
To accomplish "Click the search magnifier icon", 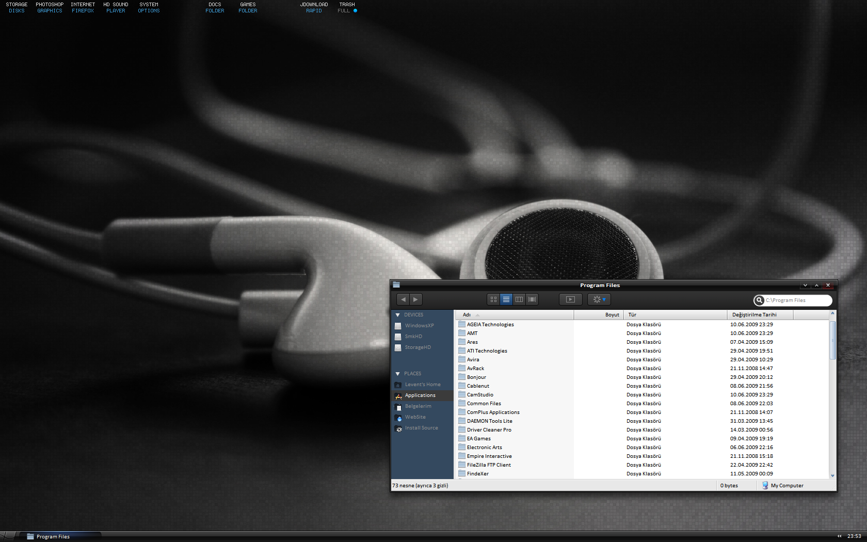I will (759, 300).
